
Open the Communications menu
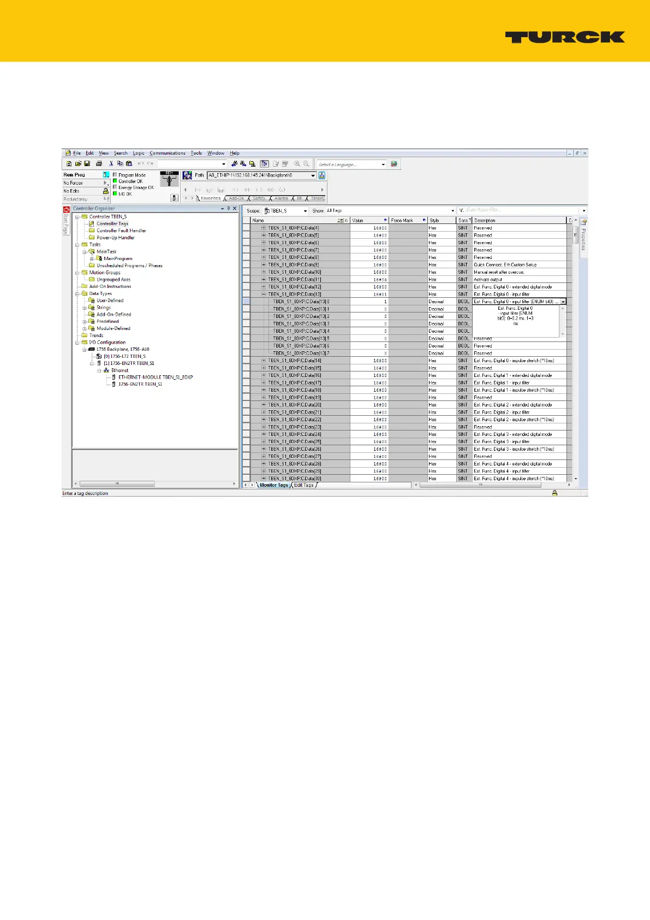(x=168, y=153)
